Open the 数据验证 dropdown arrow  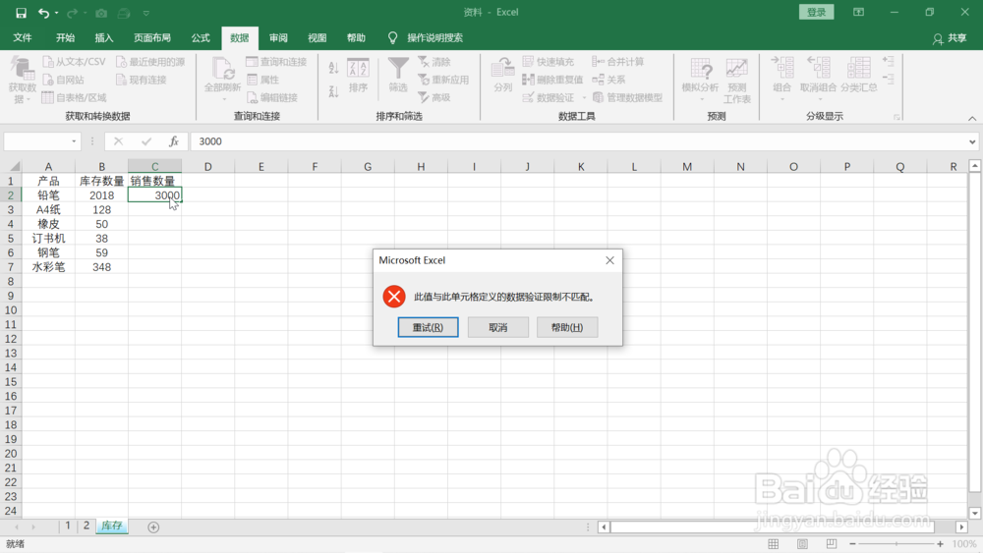coord(584,98)
